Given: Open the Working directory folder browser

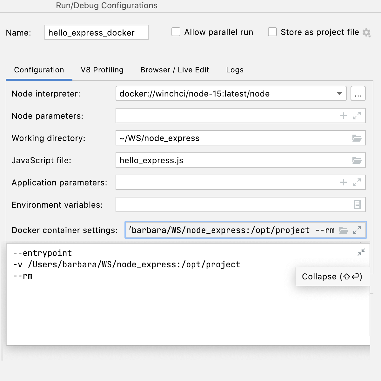Looking at the screenshot, I should [358, 138].
